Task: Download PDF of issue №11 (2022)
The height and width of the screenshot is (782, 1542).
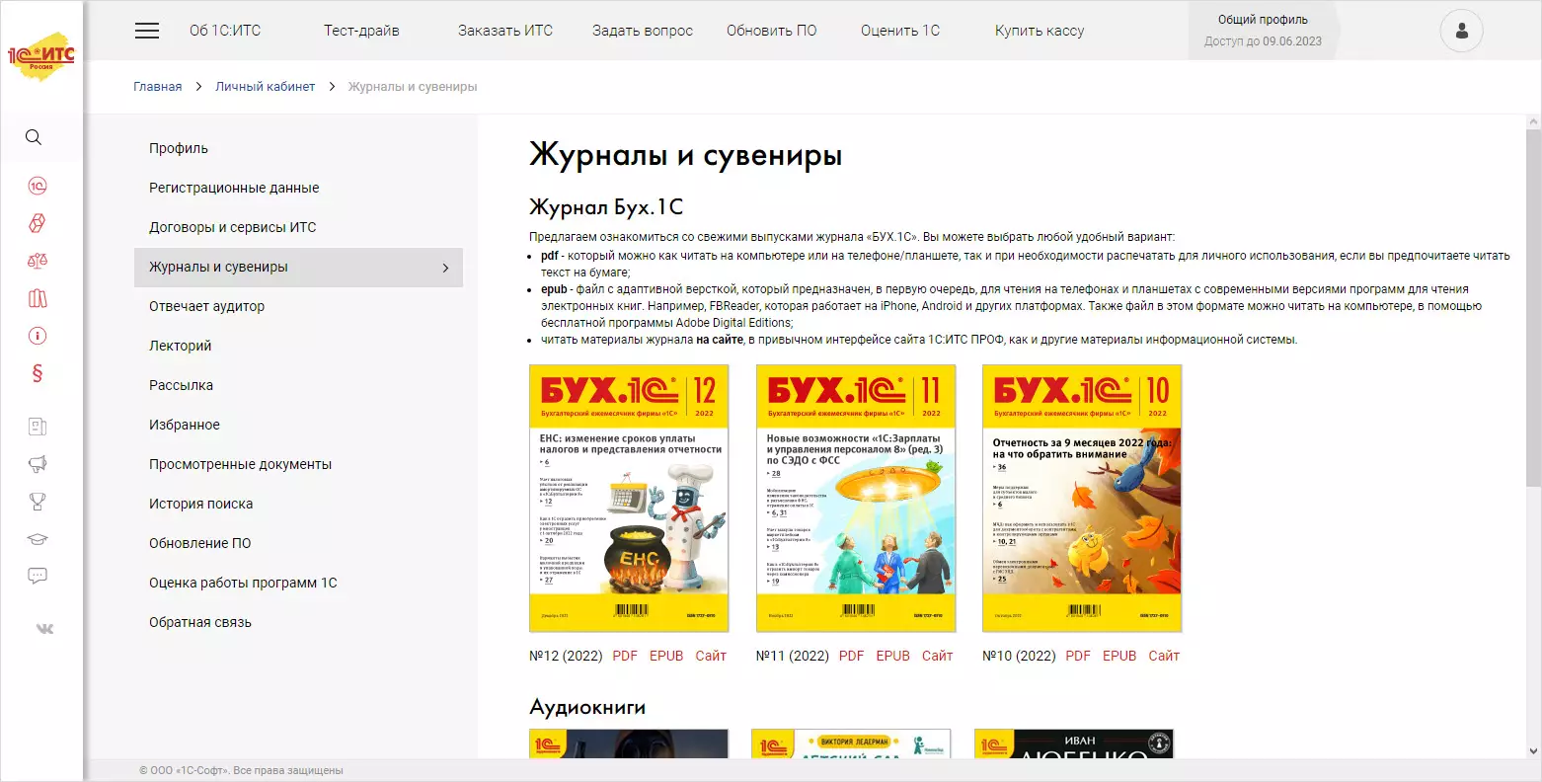Action: (x=851, y=656)
